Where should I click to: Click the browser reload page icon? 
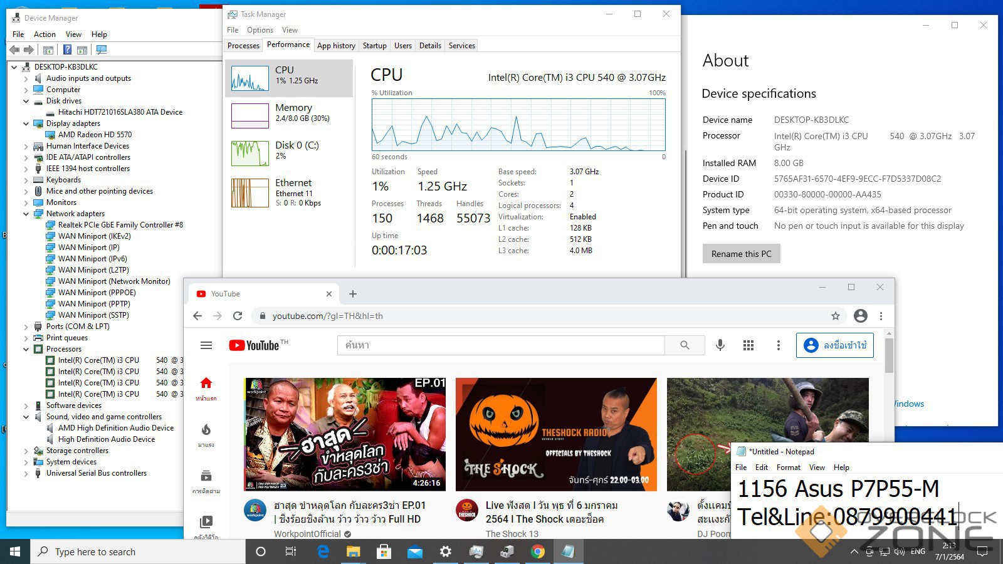pyautogui.click(x=238, y=316)
